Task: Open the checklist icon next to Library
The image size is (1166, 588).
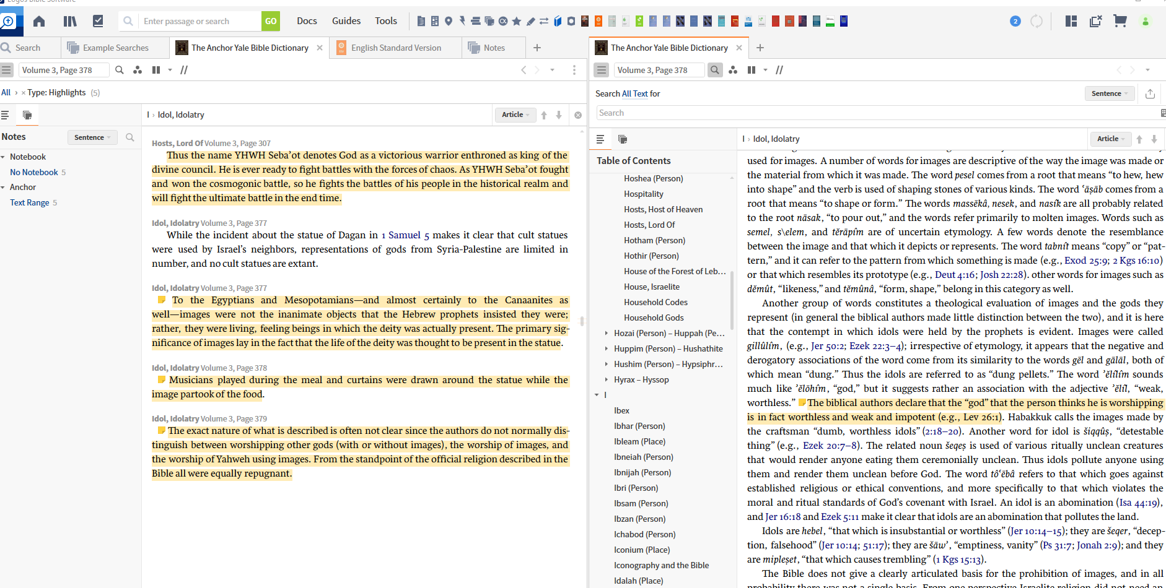Action: coord(98,22)
